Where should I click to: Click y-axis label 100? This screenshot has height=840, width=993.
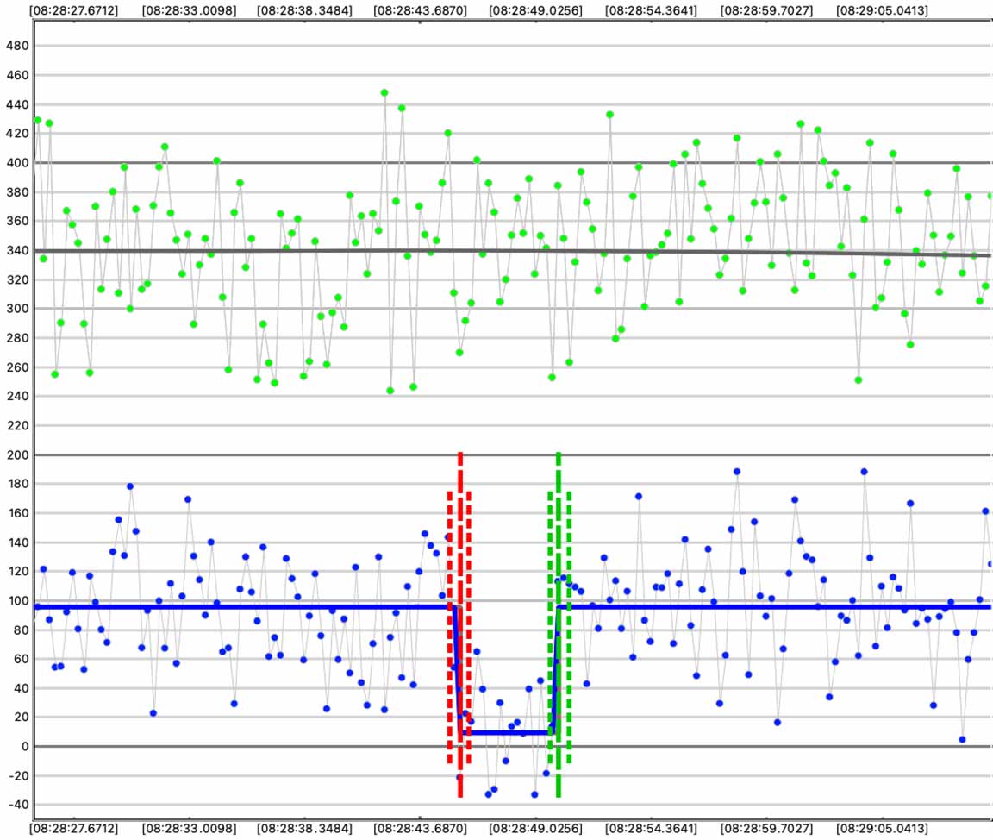(x=17, y=600)
